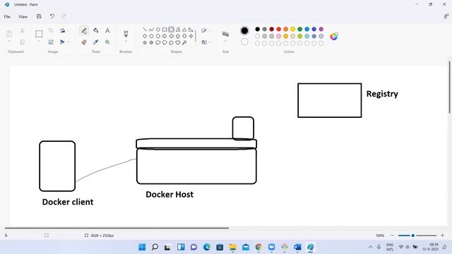Select Color 2 white secondary swatch
This screenshot has width=452, height=254.
244,42
